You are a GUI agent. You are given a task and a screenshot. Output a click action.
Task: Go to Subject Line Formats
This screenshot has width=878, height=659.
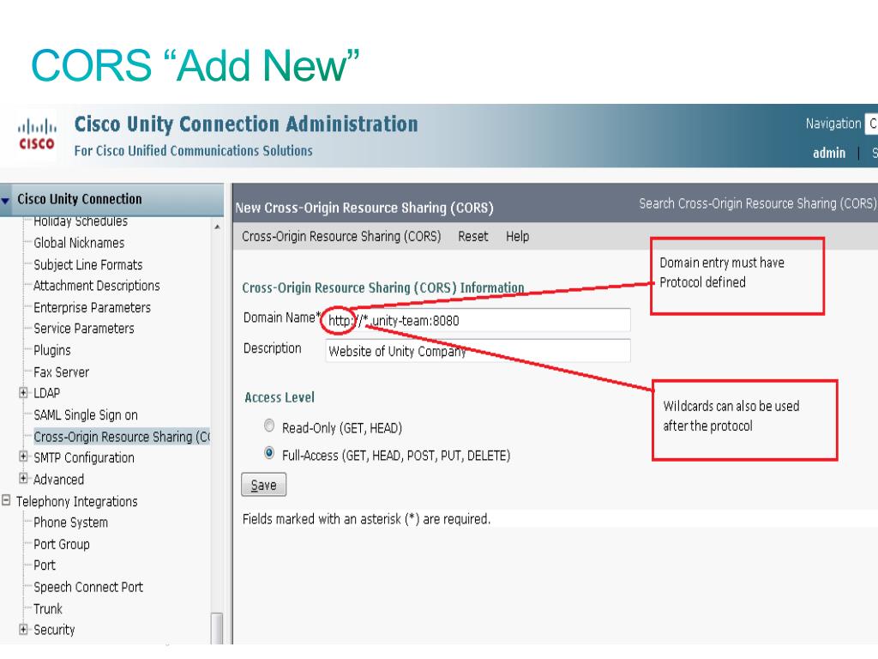coord(88,264)
